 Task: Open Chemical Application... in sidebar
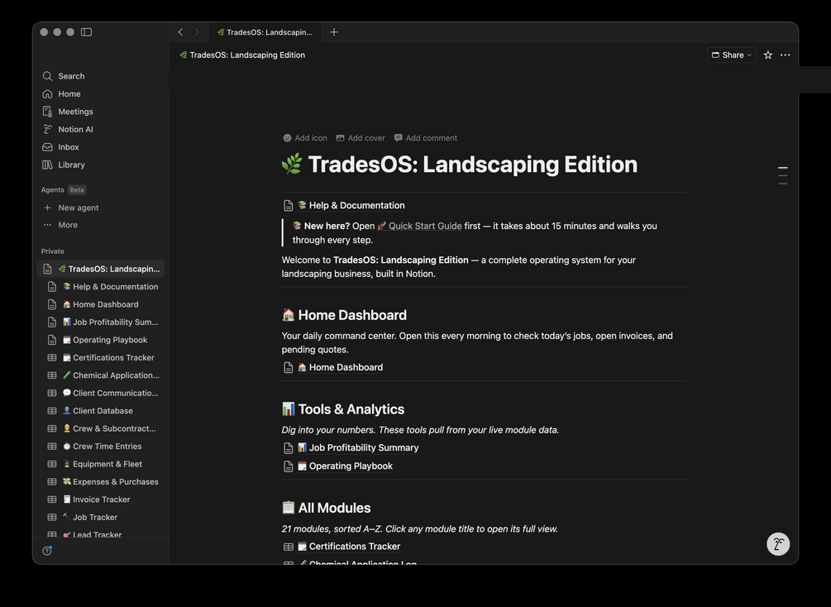coord(101,375)
